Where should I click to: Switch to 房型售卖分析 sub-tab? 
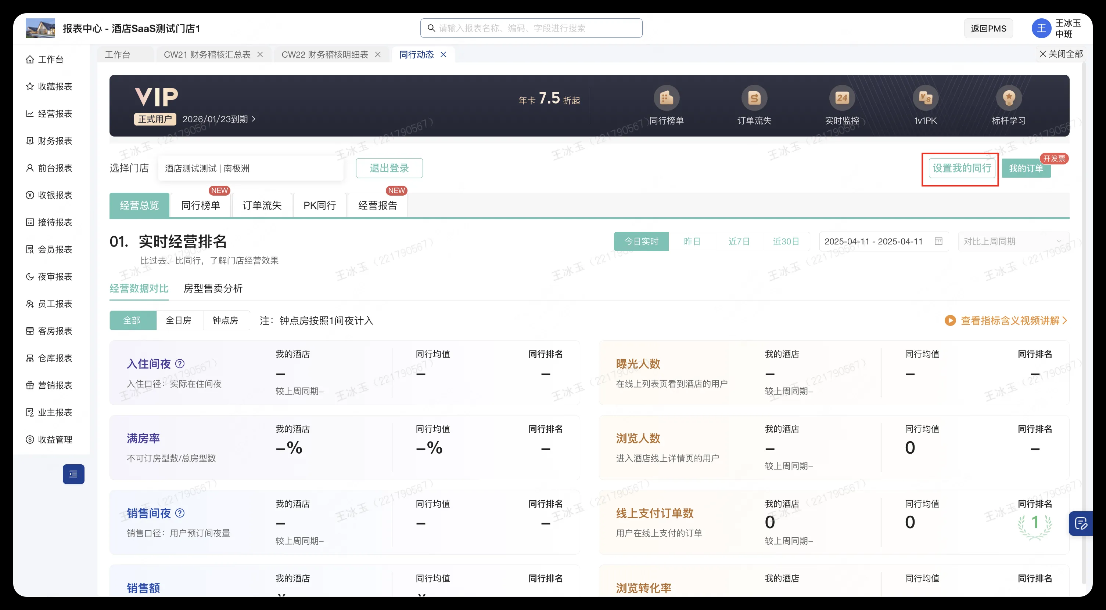coord(213,288)
